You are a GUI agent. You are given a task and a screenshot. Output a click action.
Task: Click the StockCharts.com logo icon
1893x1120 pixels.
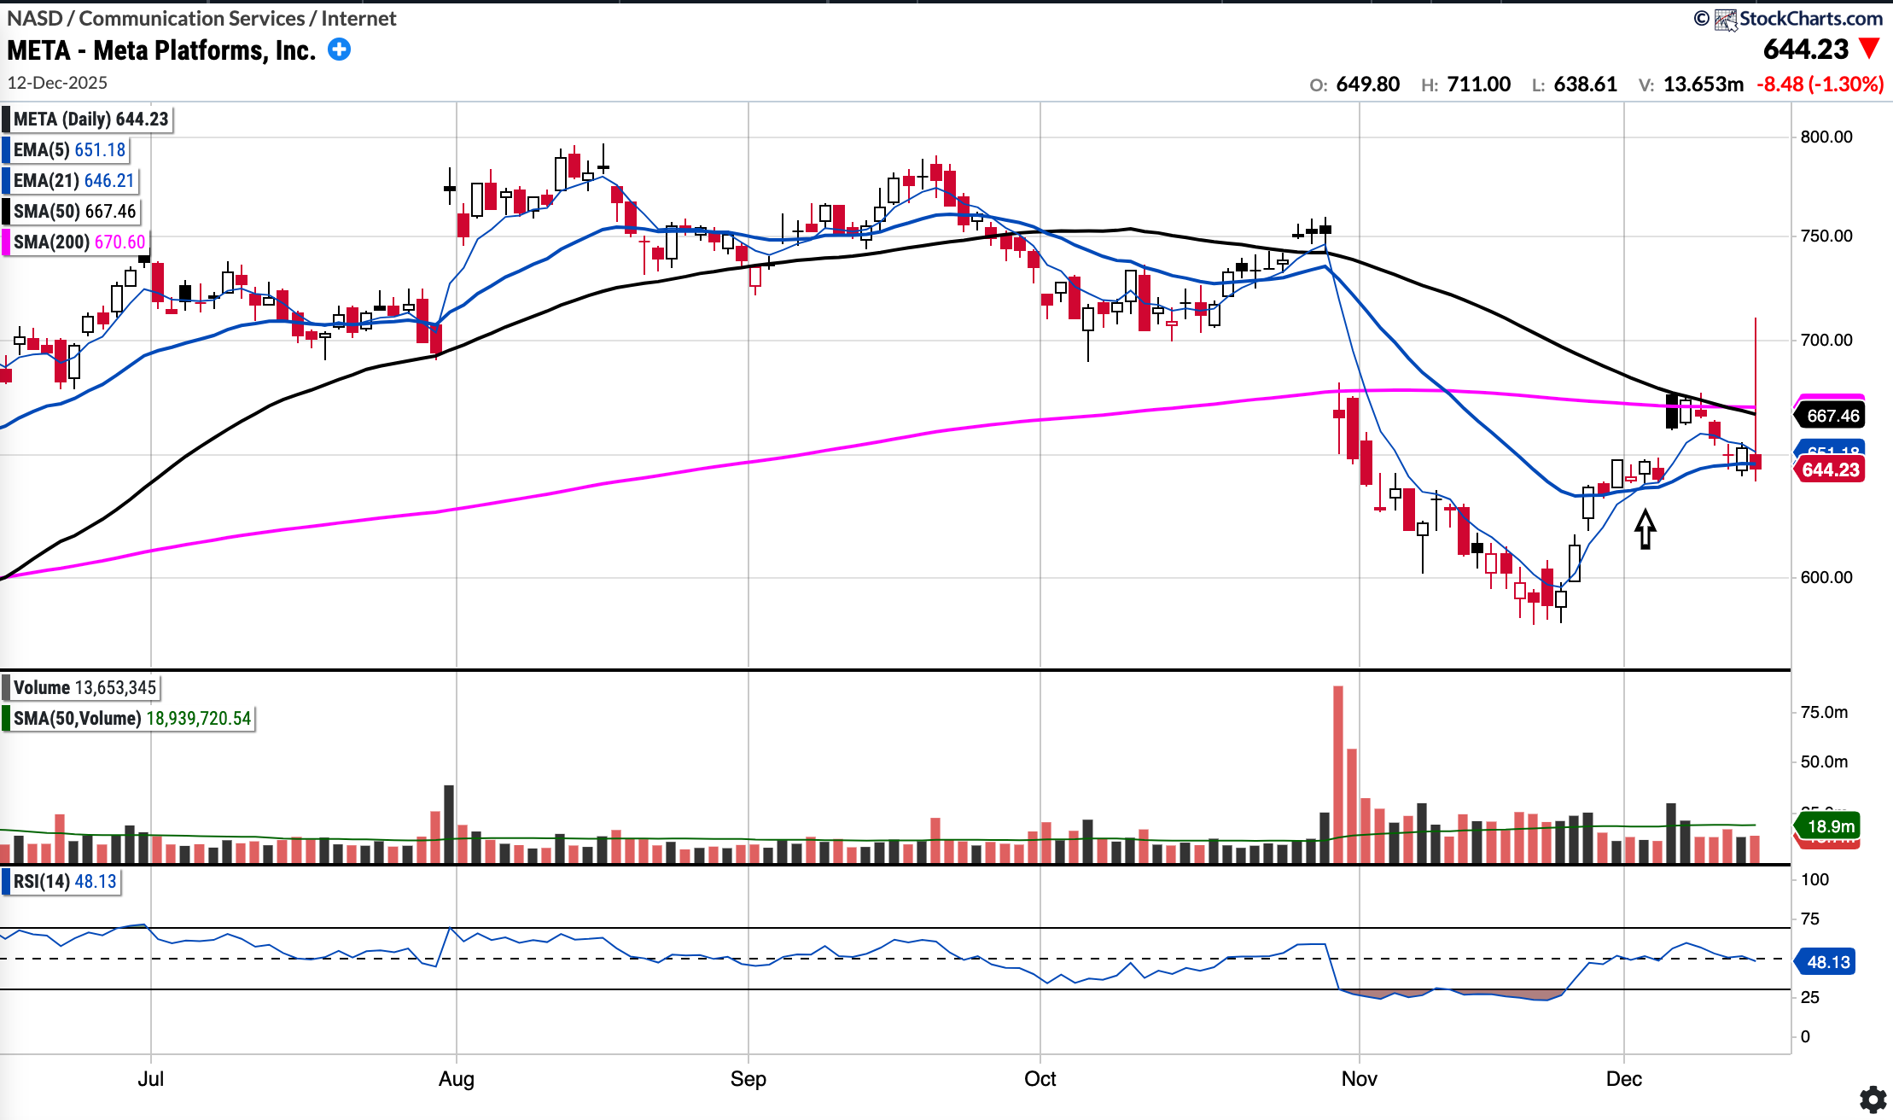click(x=1726, y=19)
